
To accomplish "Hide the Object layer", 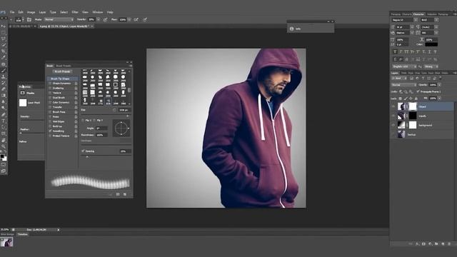I will tap(393, 106).
